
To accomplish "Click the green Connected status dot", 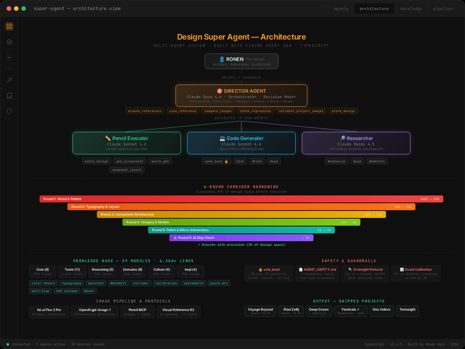I will (x=8, y=344).
